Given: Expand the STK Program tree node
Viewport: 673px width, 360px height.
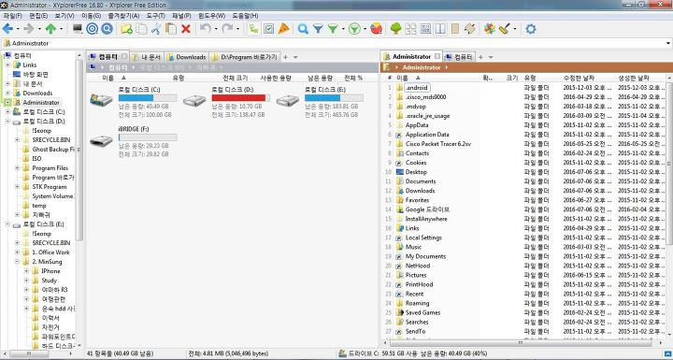Looking at the screenshot, I should point(17,187).
